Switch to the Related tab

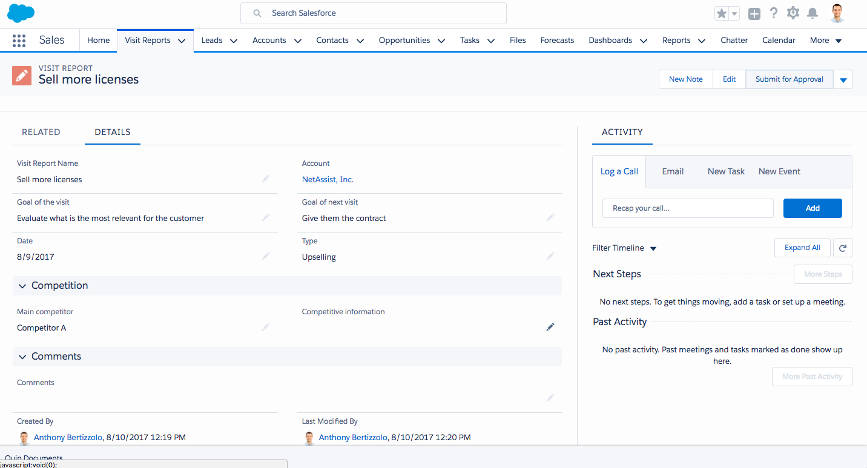tap(41, 131)
